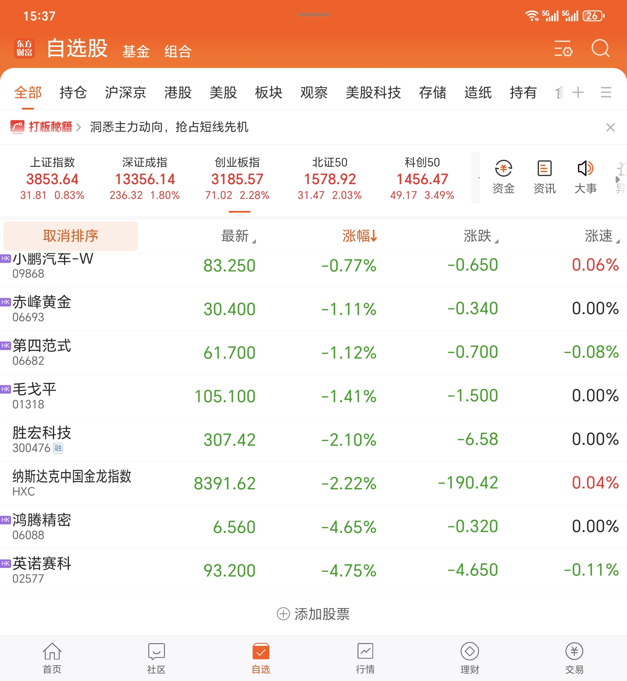
Task: Tap the 东方财富 app logo
Action: pos(24,49)
